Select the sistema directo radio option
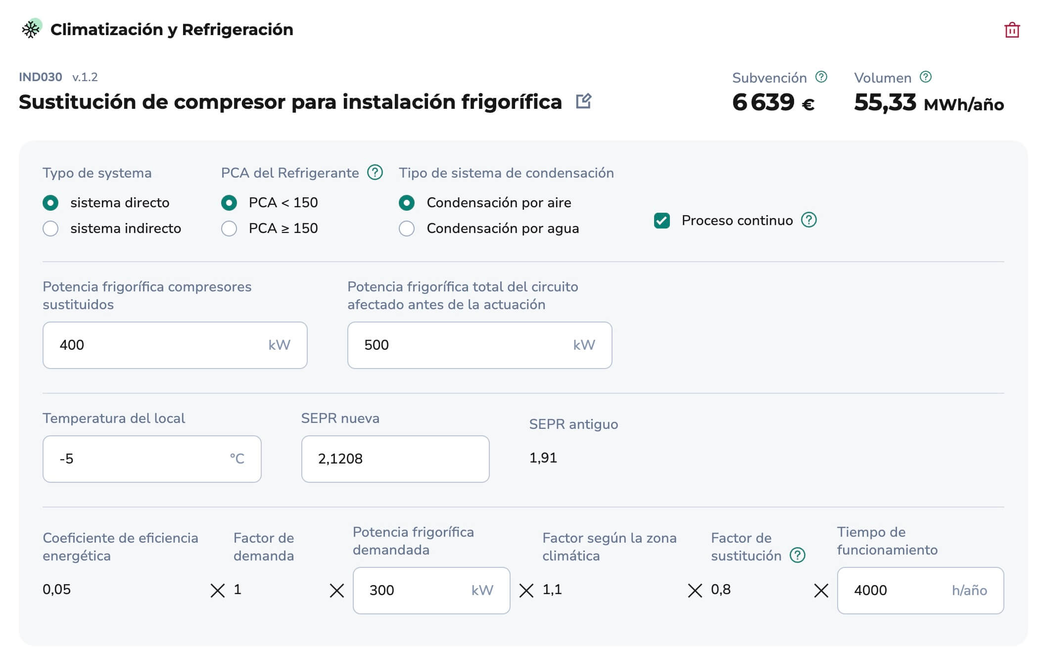Screen dimensions: 1039x649 [50, 203]
